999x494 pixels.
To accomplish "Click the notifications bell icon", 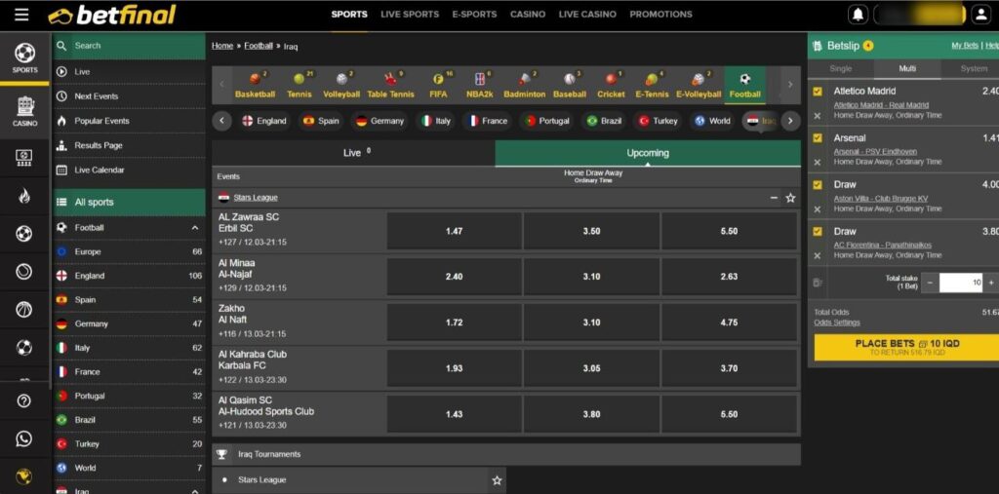I will tap(858, 15).
